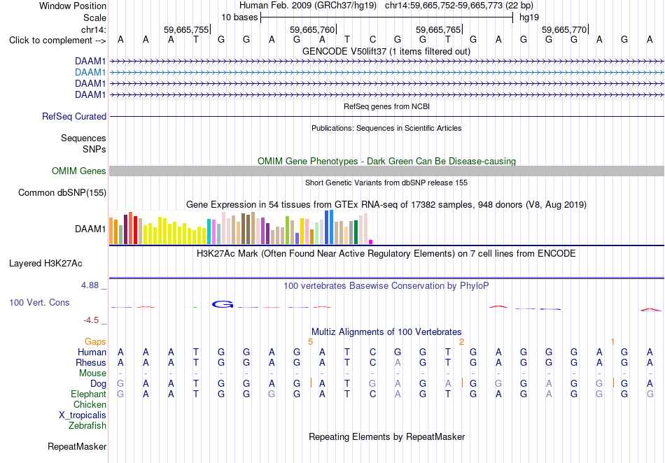The height and width of the screenshot is (463, 665).
Task: Click the '10 bases' scale label
Action: click(239, 17)
